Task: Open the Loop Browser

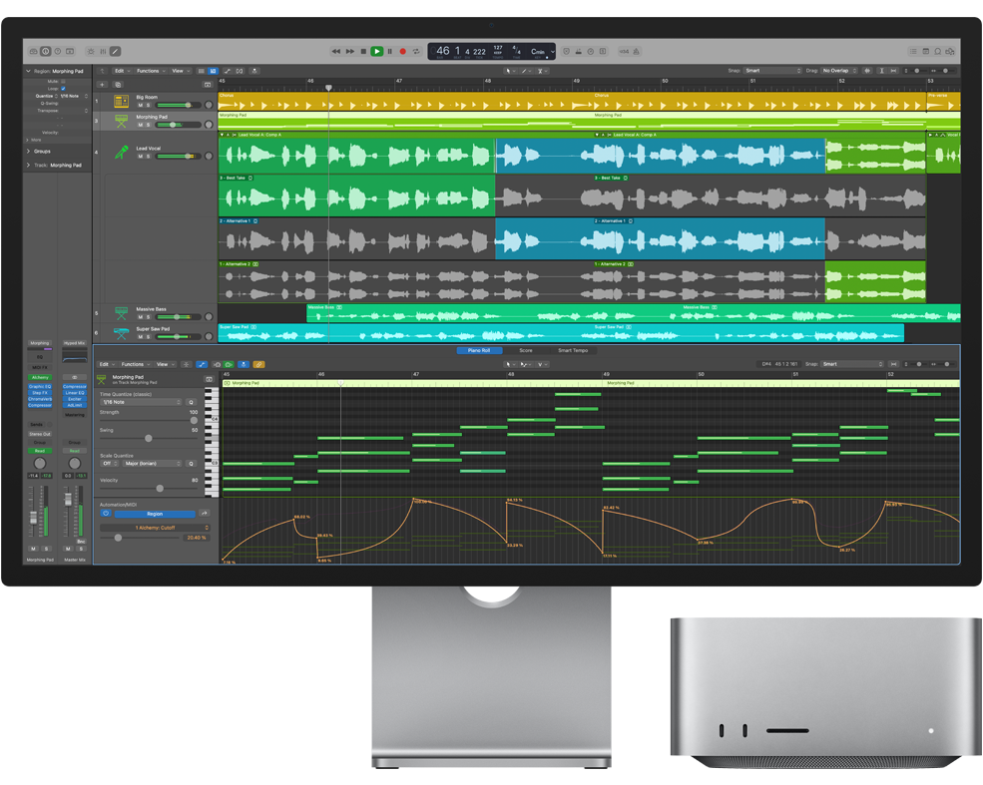Action: pyautogui.click(x=938, y=52)
